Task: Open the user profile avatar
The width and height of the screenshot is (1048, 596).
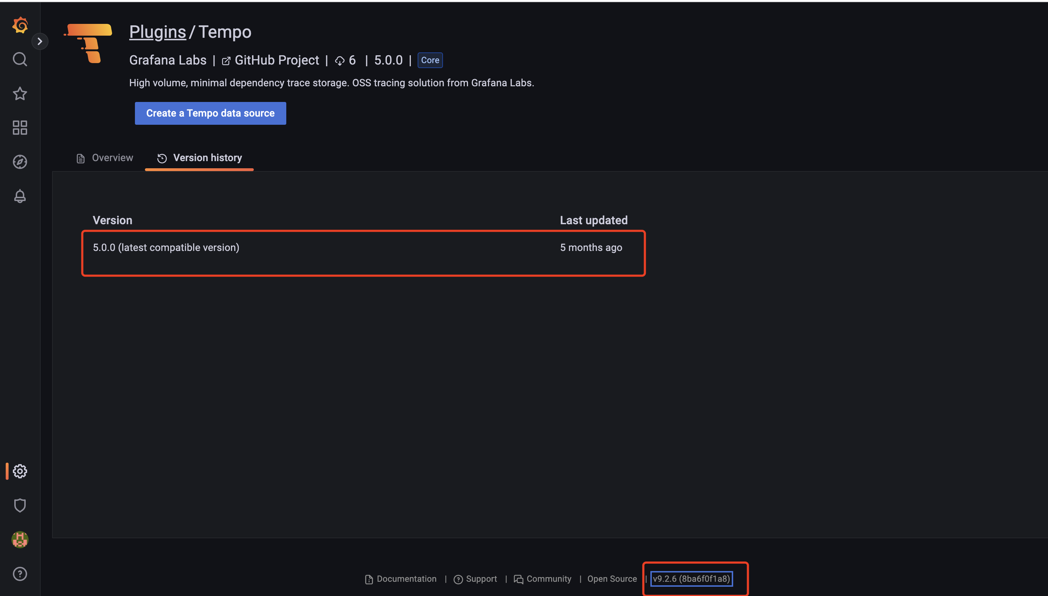Action: pyautogui.click(x=20, y=540)
